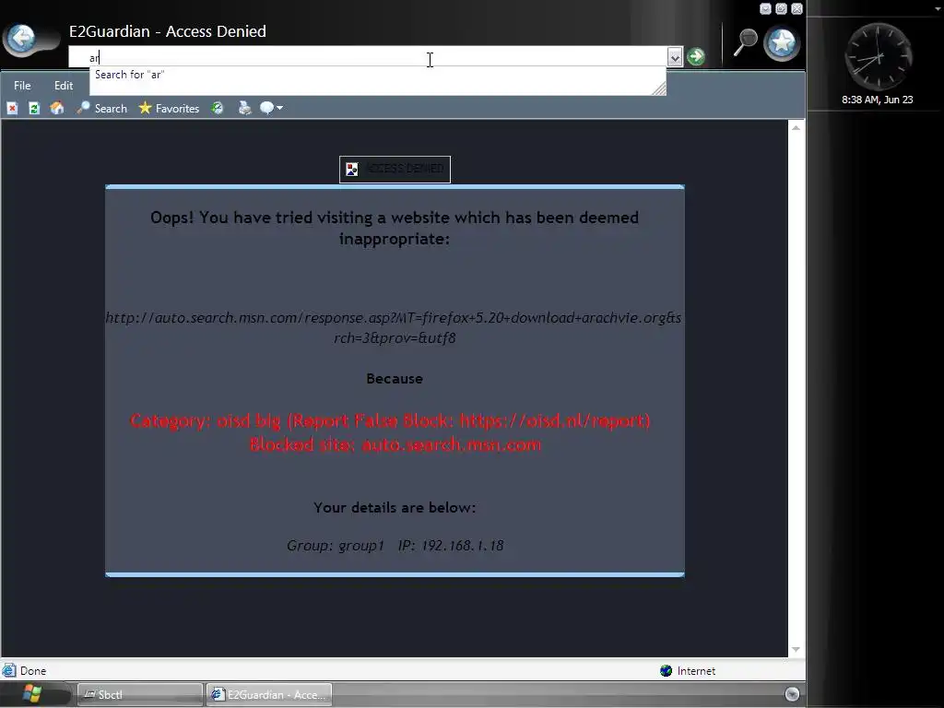944x708 pixels.
Task: Expand the speech bubble dropdown arrow
Action: click(x=279, y=109)
